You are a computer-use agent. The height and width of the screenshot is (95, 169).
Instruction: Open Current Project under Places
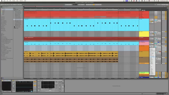(x=4, y=38)
